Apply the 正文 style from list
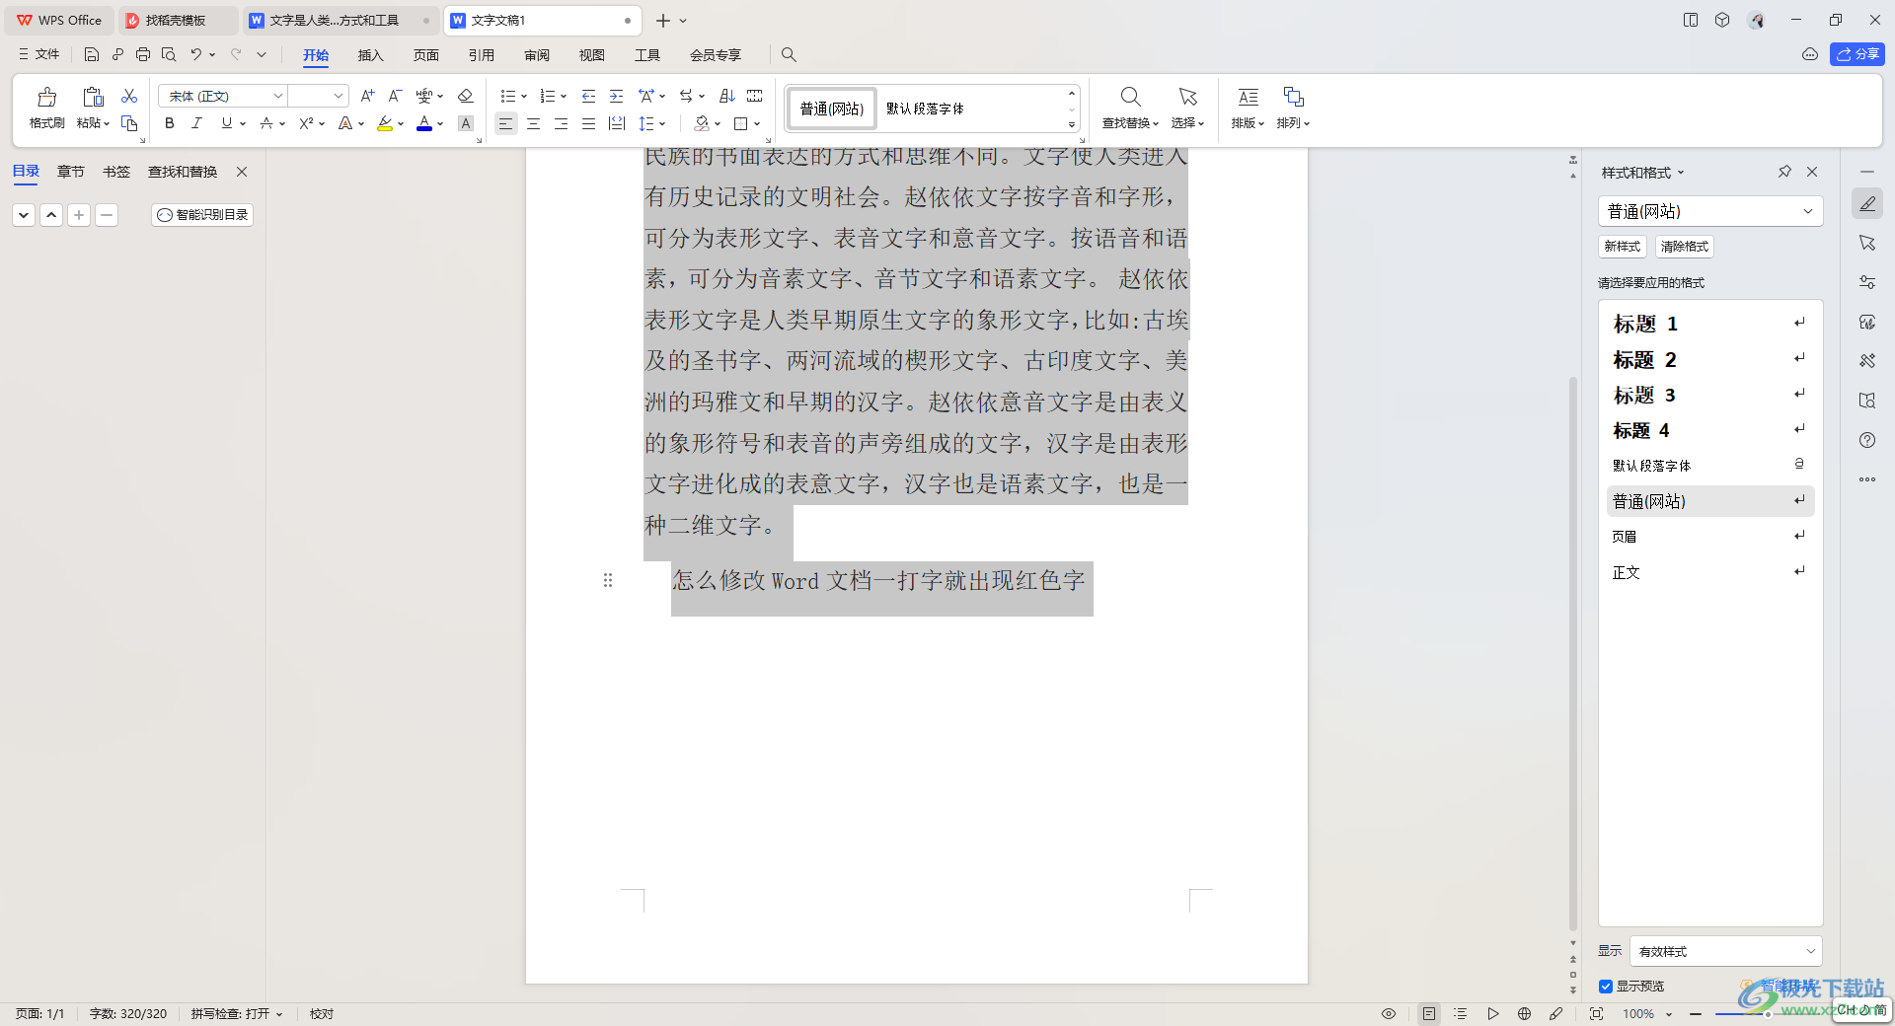 [1709, 572]
